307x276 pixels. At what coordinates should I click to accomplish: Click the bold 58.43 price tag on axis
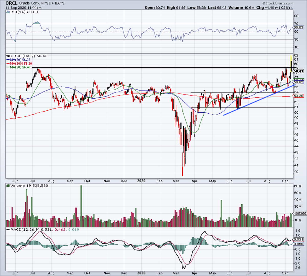pos(299,71)
